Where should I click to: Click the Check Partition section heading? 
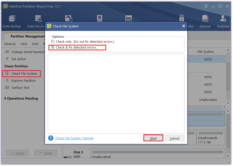click(x=16, y=66)
